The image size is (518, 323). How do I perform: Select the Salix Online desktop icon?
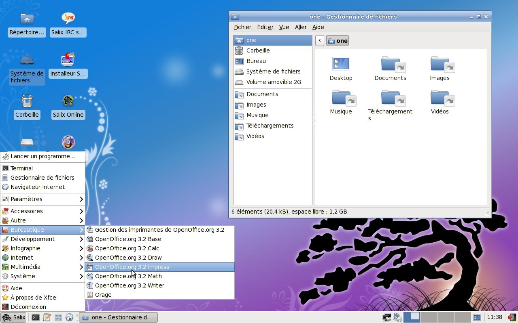tap(68, 101)
